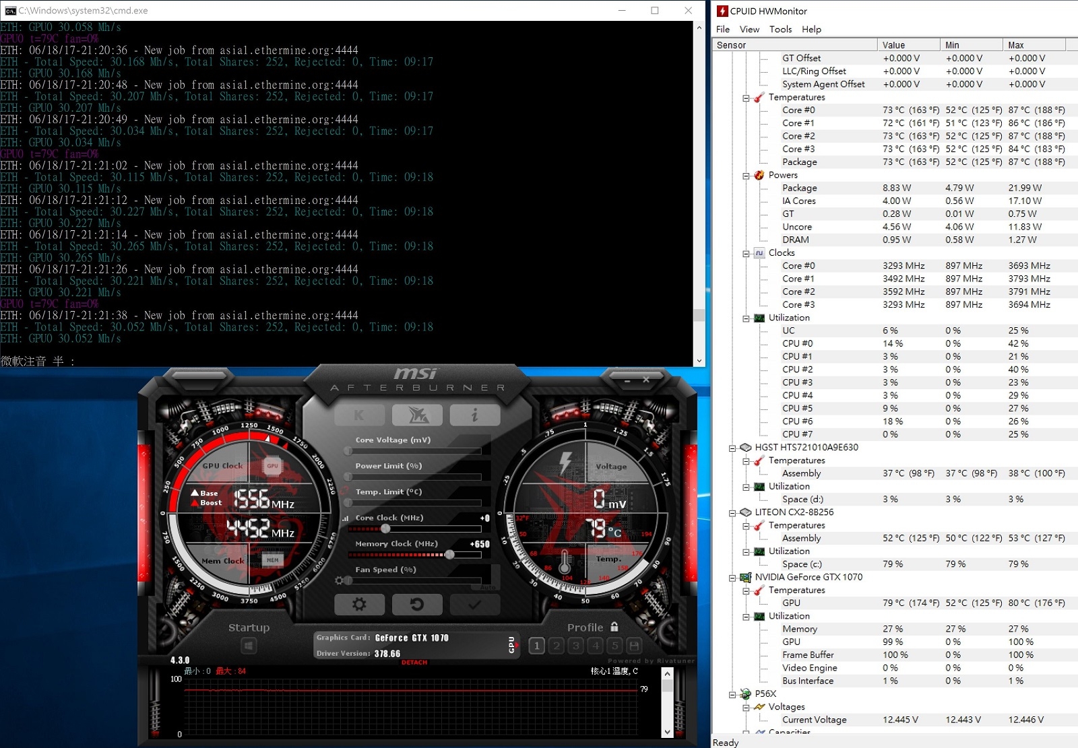Collapse the P56X battery node
Screen dimensions: 1078x748
[x=732, y=695]
